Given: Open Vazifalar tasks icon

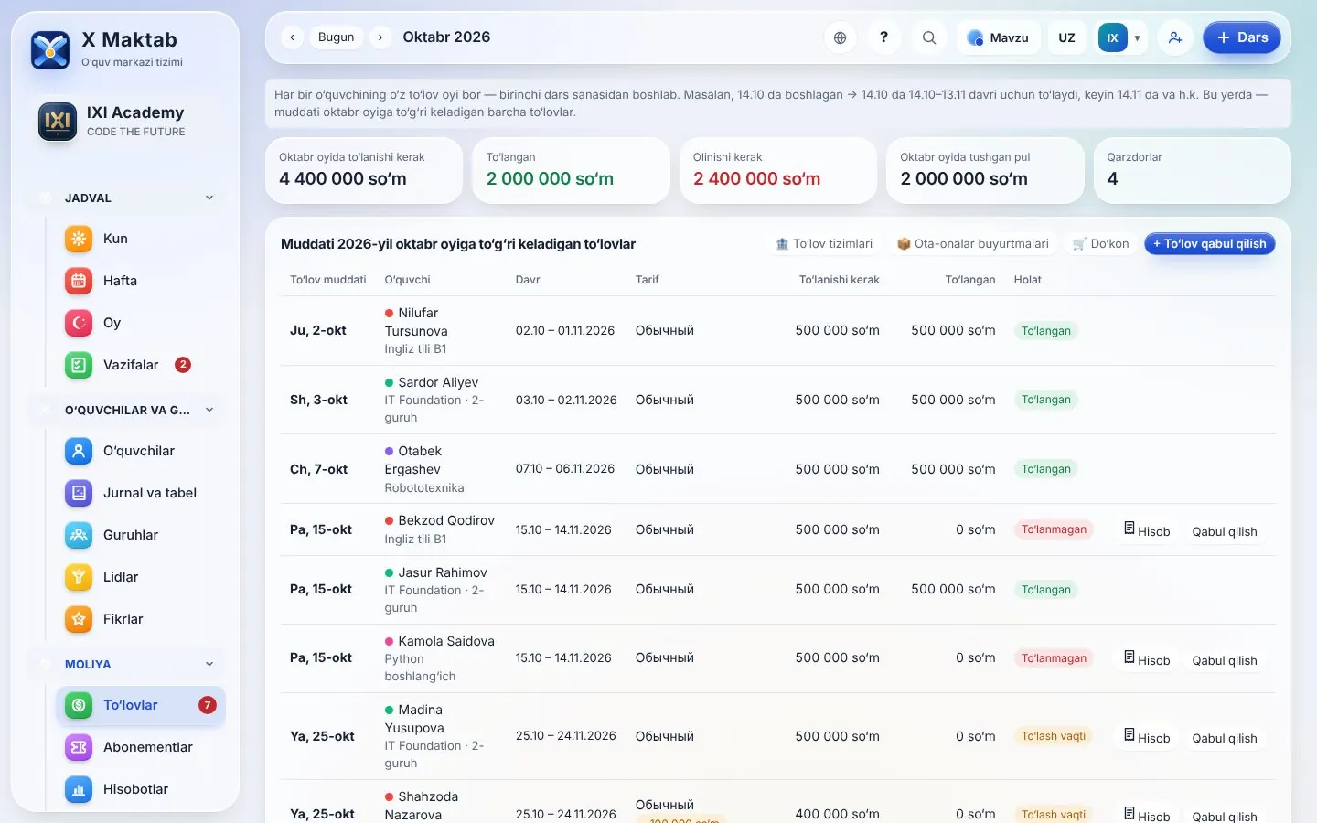Looking at the screenshot, I should (x=79, y=365).
